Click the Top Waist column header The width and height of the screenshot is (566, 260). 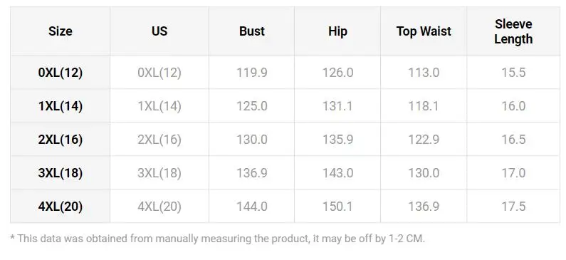424,31
